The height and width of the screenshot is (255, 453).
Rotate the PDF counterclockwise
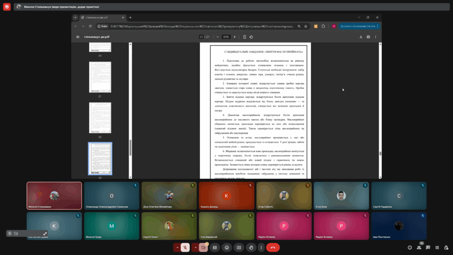coord(251,37)
